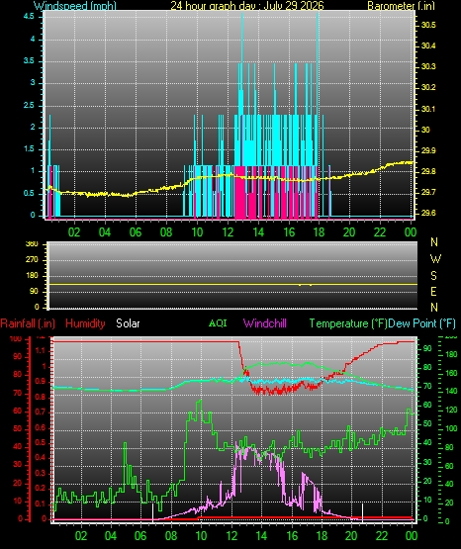The image size is (461, 549).
Task: Click the "Windspeed (mph)" axis title
Action: tap(75, 5)
